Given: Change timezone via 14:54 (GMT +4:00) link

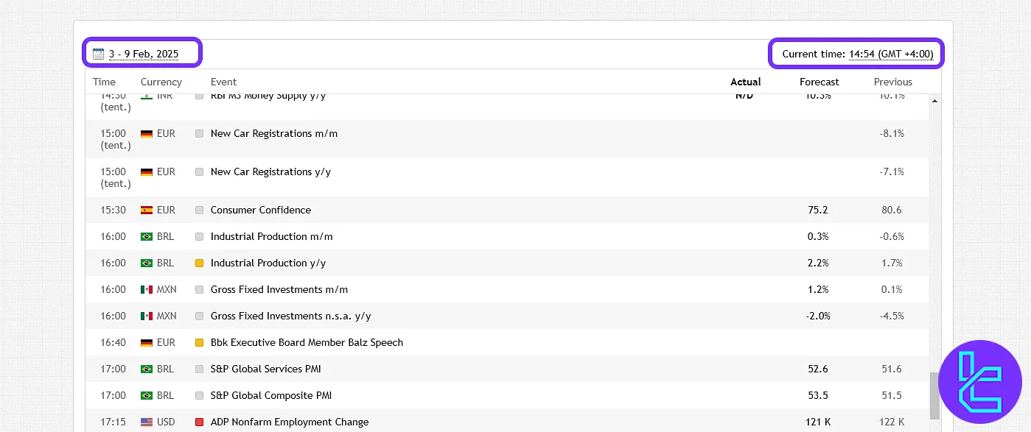Looking at the screenshot, I should click(x=891, y=54).
